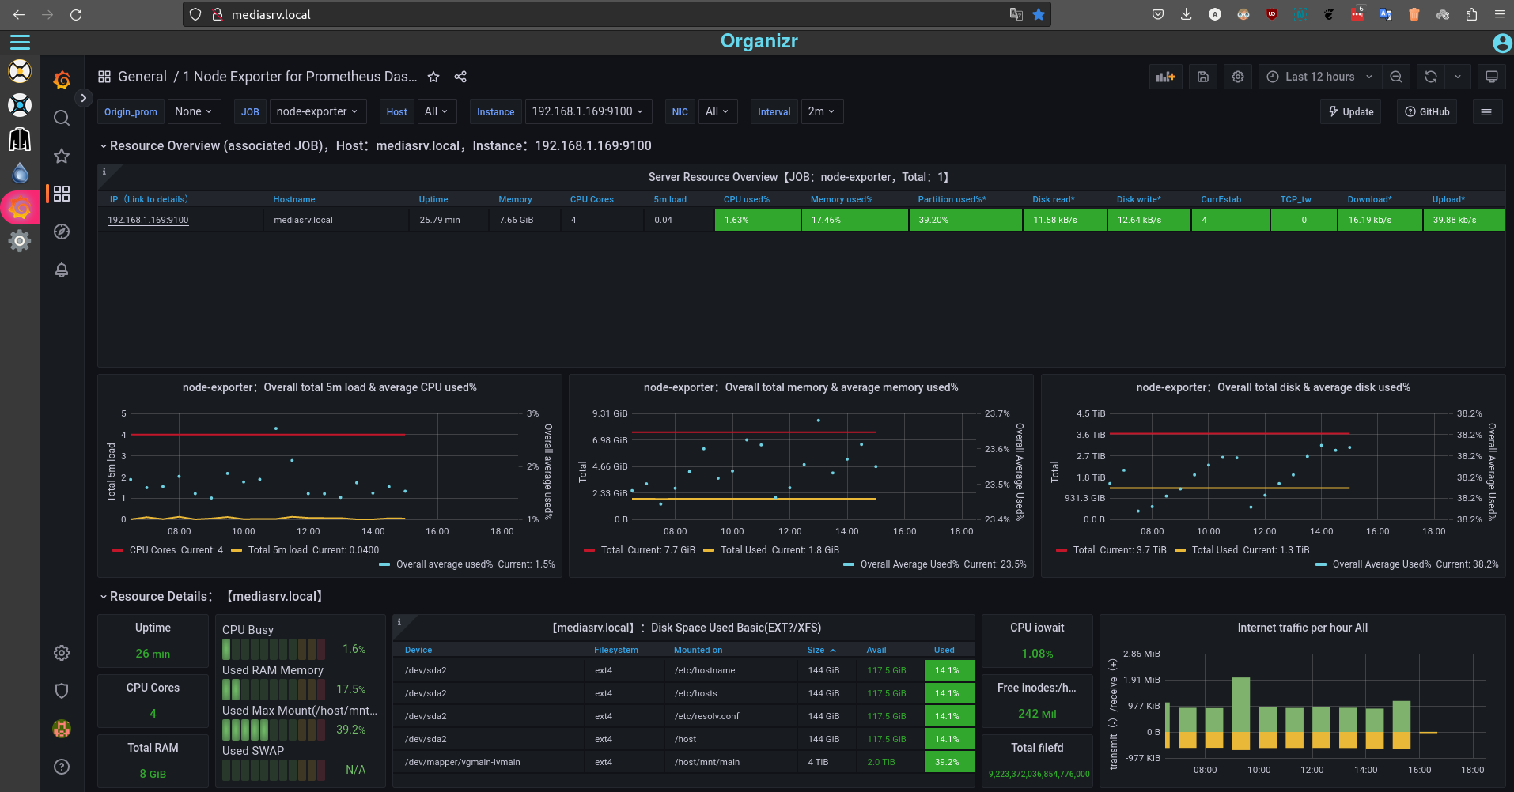Share dashboard using share icon
Image resolution: width=1514 pixels, height=792 pixels.
pos(460,77)
